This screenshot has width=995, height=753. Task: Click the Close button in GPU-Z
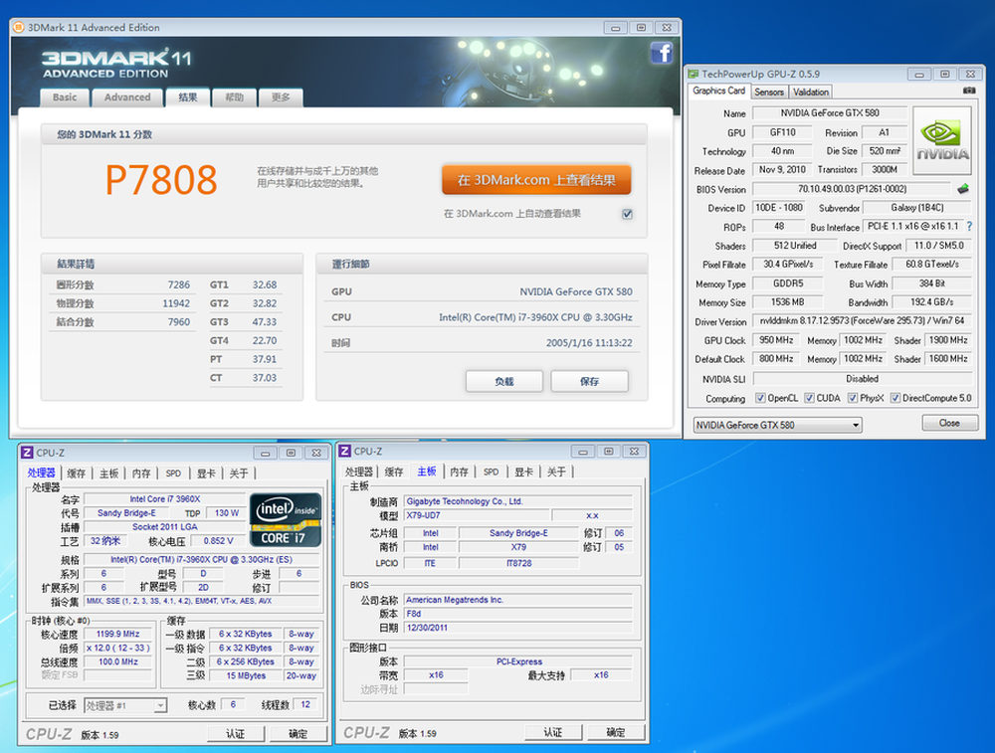click(950, 423)
